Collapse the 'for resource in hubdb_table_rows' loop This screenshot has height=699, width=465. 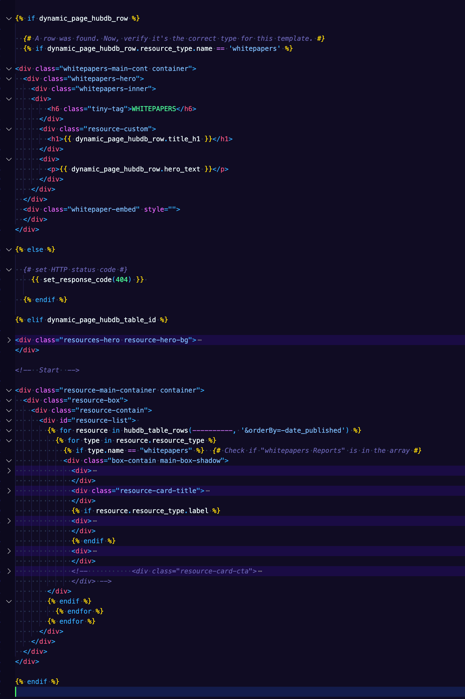pyautogui.click(x=9, y=430)
